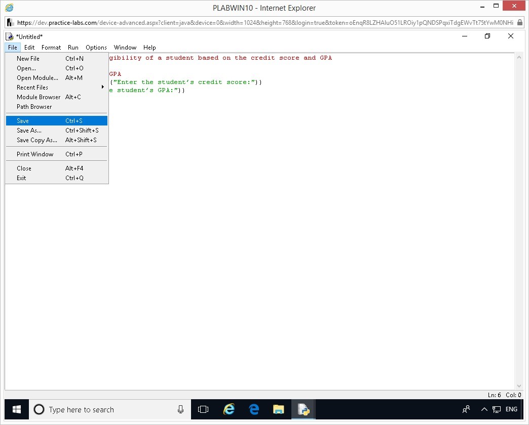Open Task View in the taskbar
Image resolution: width=529 pixels, height=425 pixels.
[x=203, y=409]
